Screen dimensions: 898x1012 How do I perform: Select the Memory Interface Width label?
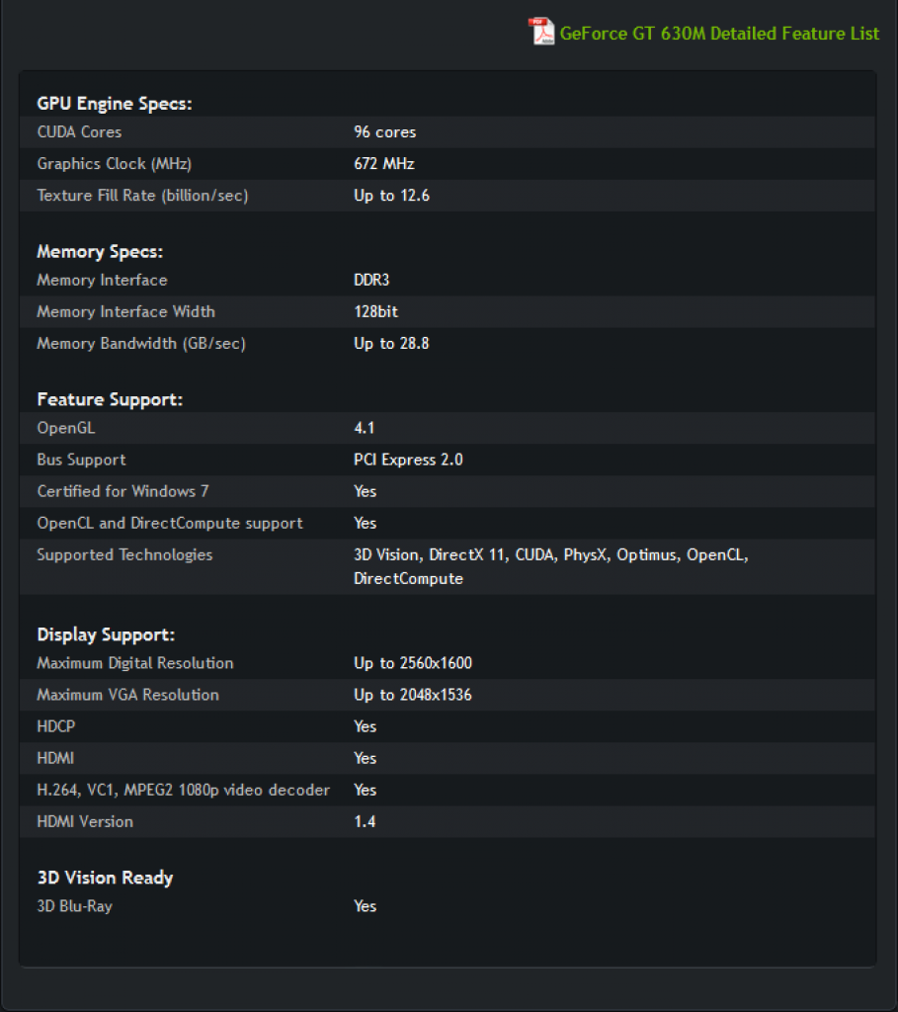click(125, 311)
